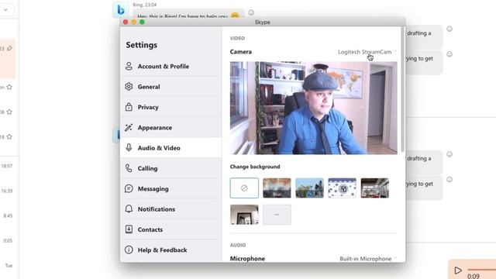Open Notifications settings section
Screen dimensions: 496x279
tap(170, 209)
